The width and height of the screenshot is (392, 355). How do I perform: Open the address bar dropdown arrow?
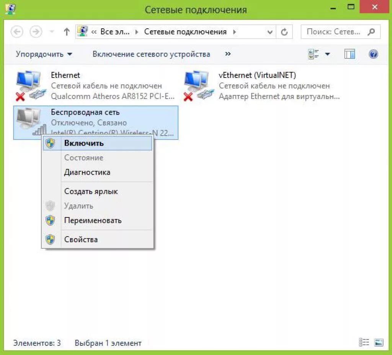270,32
